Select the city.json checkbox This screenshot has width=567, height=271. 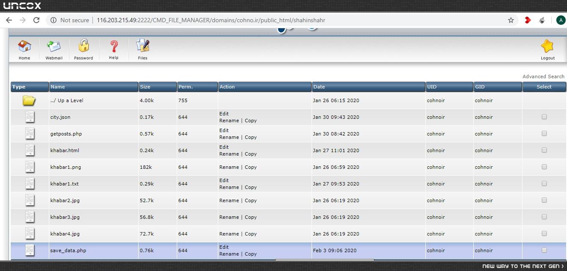click(544, 117)
